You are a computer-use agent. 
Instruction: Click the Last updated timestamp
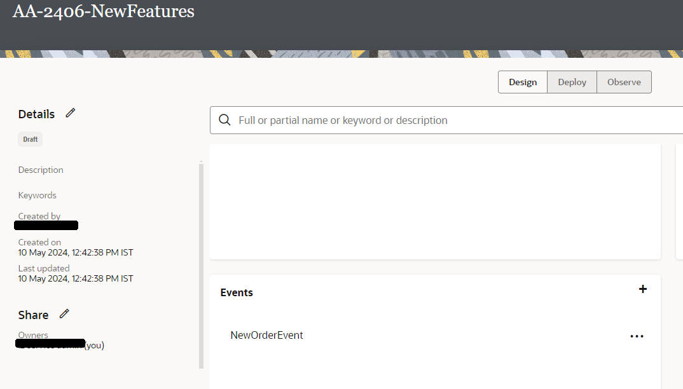pyautogui.click(x=76, y=278)
